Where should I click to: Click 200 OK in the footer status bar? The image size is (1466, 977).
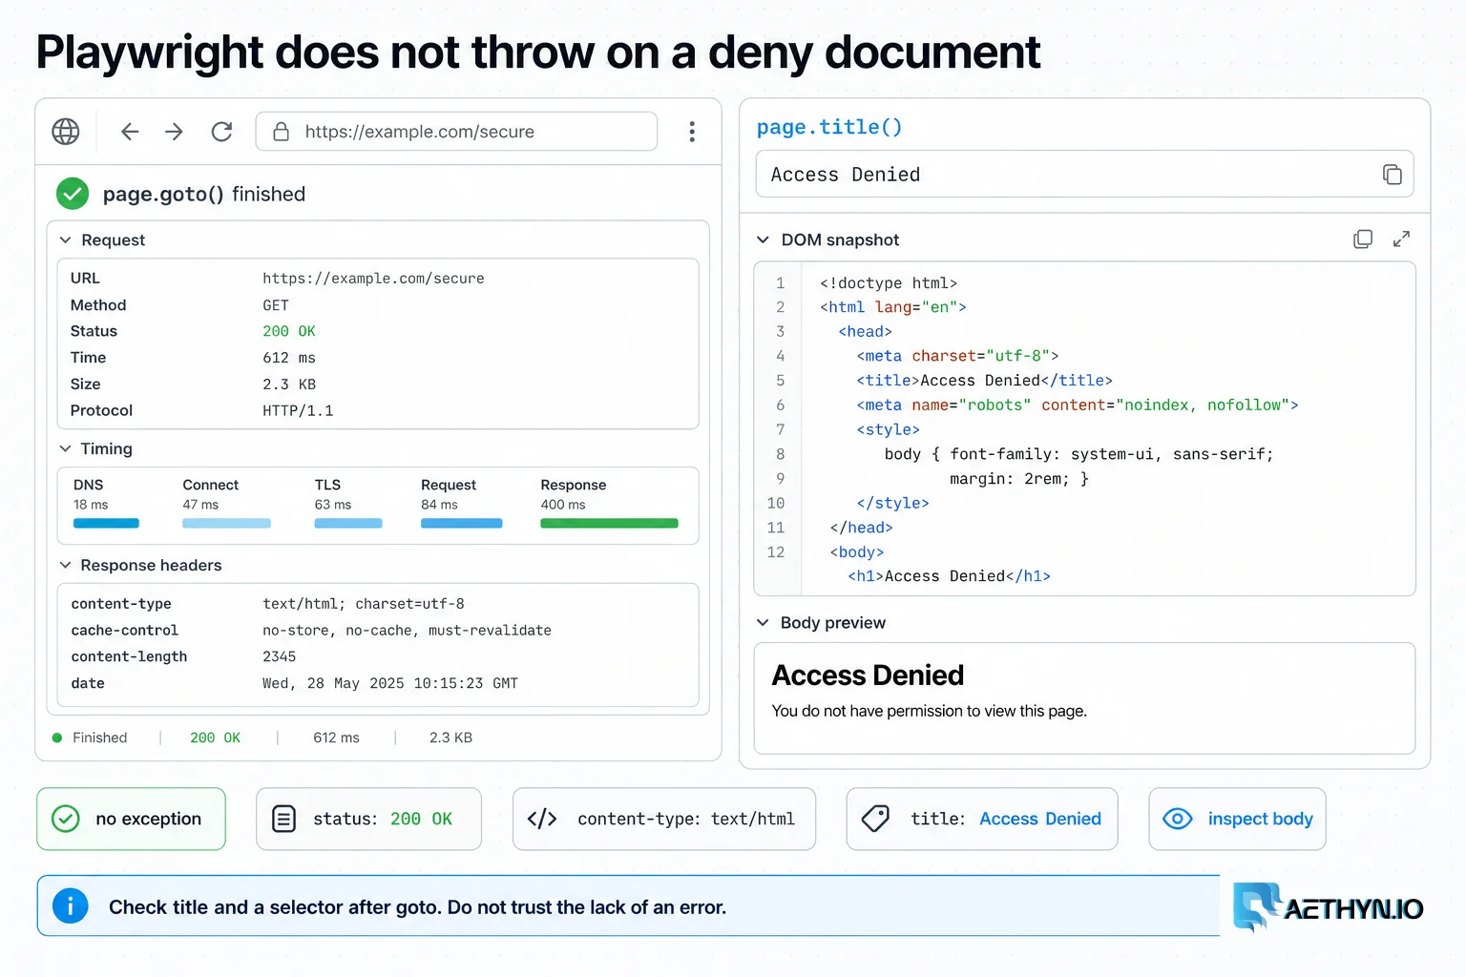coord(215,738)
